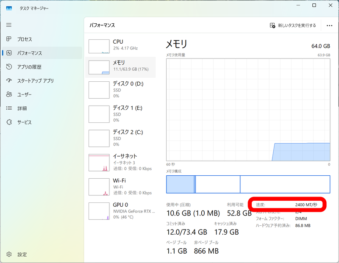Click the タスク マネージャー window title
339x263 pixels.
(34, 8)
